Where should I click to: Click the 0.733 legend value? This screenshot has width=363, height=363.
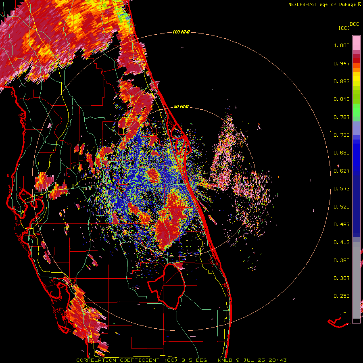(x=342, y=135)
